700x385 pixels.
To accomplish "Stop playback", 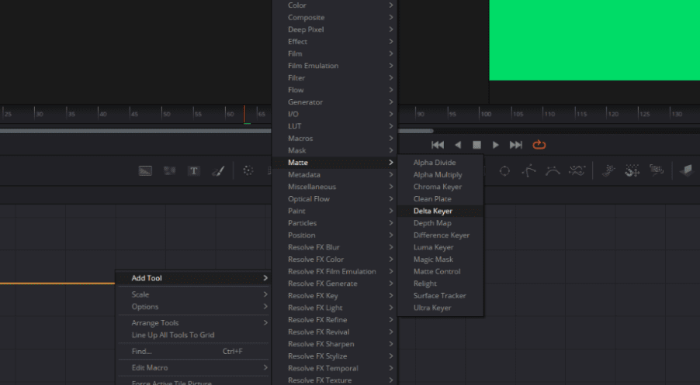I will (x=476, y=145).
